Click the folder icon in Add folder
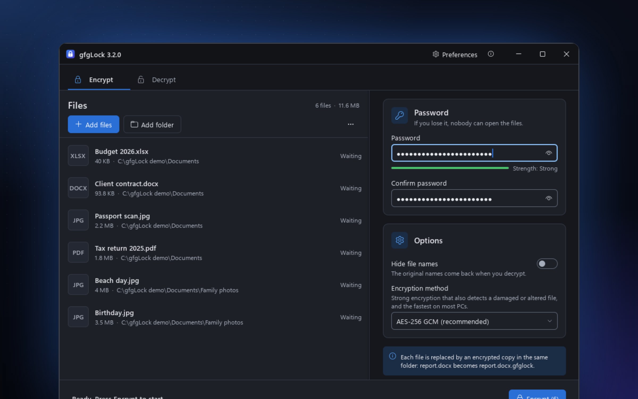The width and height of the screenshot is (638, 399). 134,124
